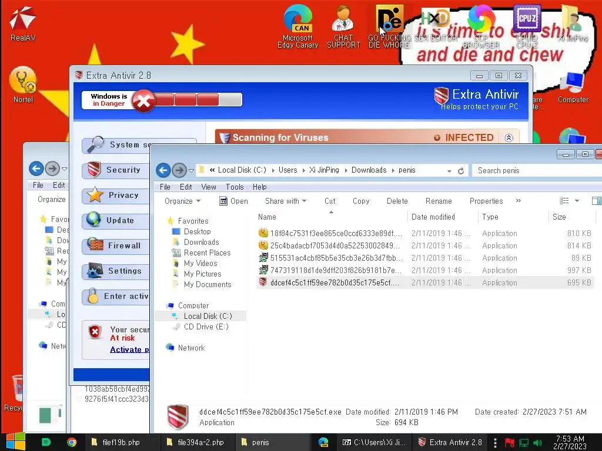Select file 25c4badacbf7053d4d0a52253002849

(424, 245)
